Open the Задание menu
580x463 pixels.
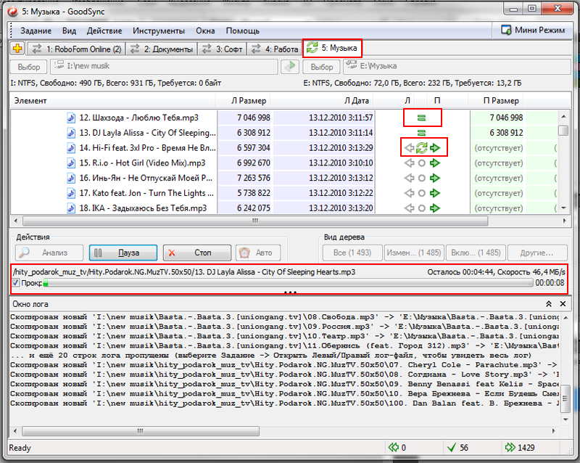(36, 30)
